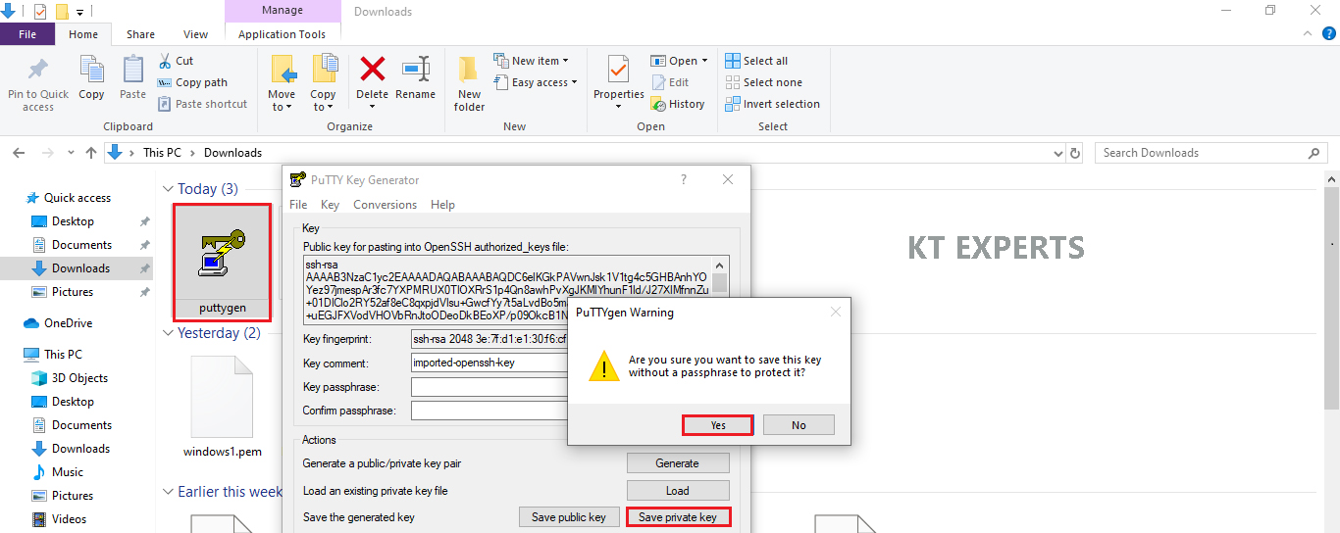The image size is (1340, 533).
Task: Click the Confirm passphrase field
Action: tap(490, 411)
